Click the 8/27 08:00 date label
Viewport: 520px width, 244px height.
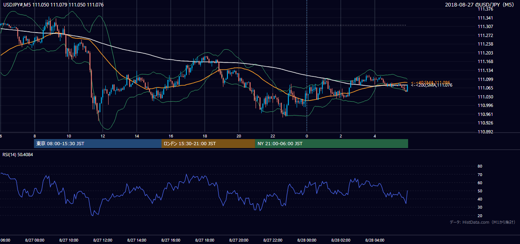click(x=35, y=240)
